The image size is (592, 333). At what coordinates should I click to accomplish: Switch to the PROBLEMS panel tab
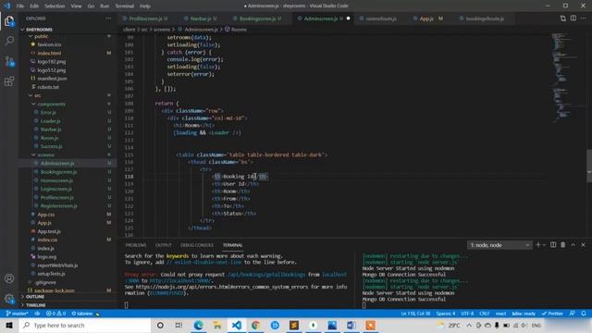click(136, 245)
